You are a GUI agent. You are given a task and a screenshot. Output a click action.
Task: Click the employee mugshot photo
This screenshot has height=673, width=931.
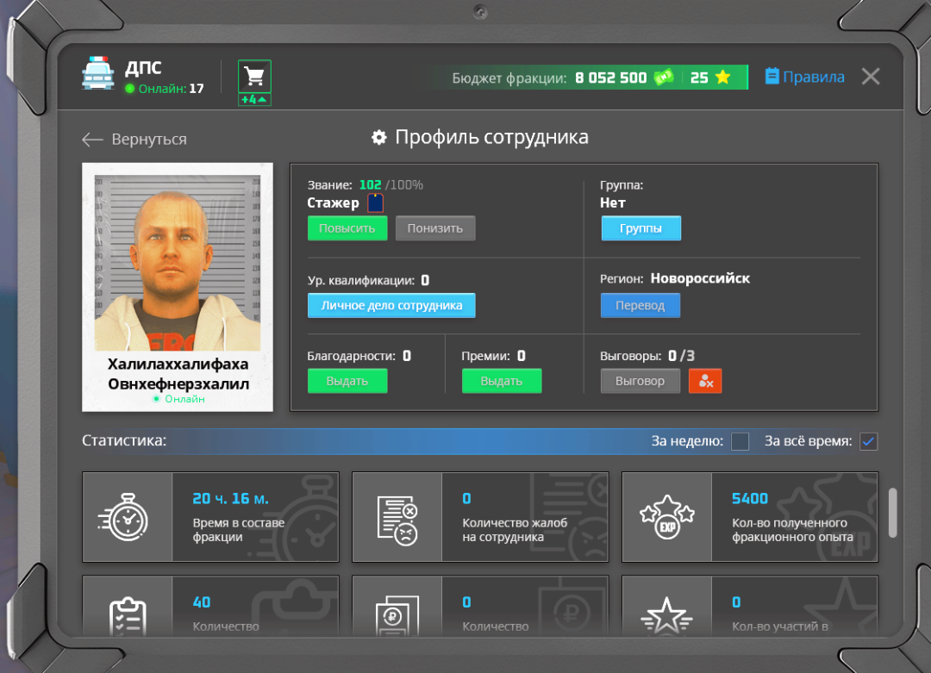coord(178,257)
